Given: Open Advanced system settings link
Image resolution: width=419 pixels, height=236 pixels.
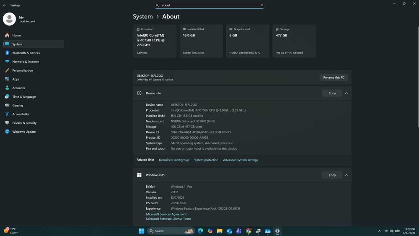Looking at the screenshot, I should pos(241,160).
